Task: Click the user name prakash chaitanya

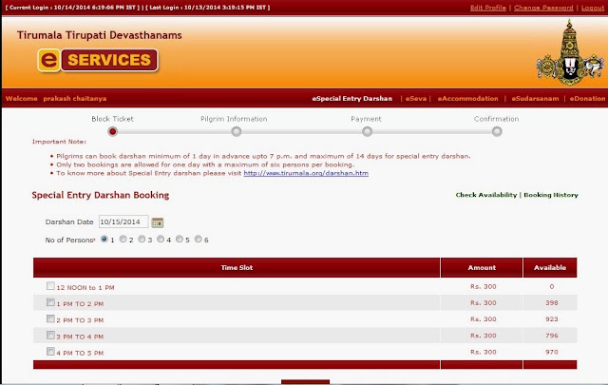Action: click(x=74, y=99)
